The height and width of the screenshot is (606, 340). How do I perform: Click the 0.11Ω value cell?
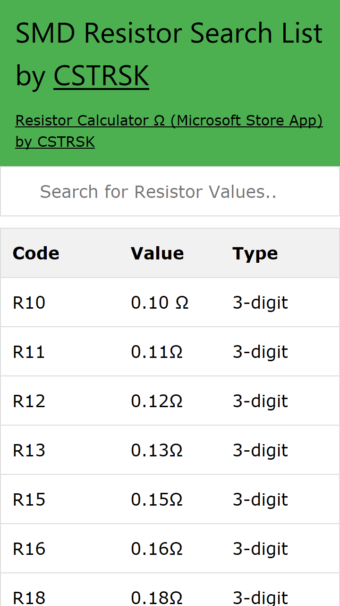157,352
